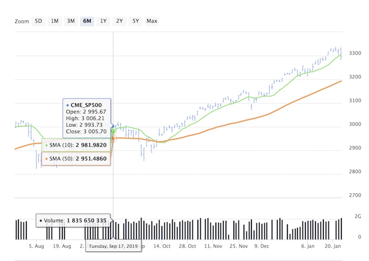Click the active 6M zoom button
The image size is (369, 261).
[x=87, y=21]
